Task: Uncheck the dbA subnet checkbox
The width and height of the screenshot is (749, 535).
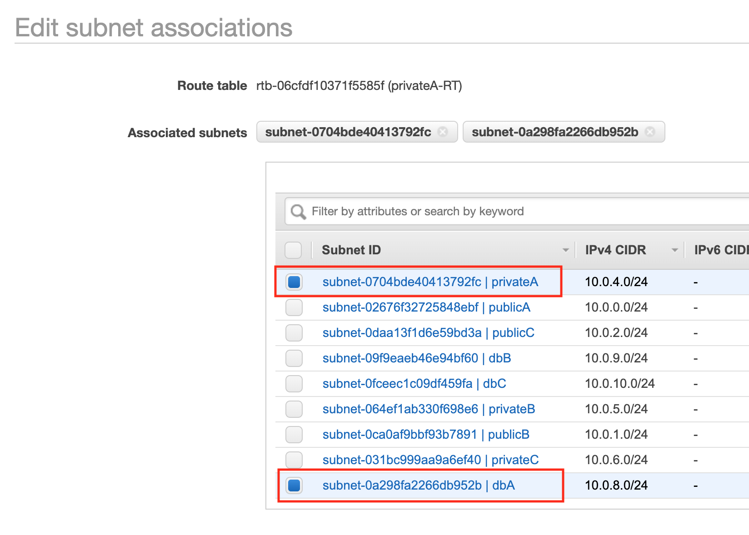Action: pyautogui.click(x=294, y=485)
